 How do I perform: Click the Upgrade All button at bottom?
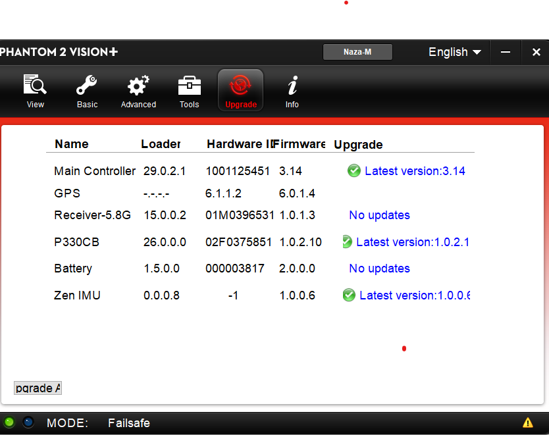(x=38, y=388)
